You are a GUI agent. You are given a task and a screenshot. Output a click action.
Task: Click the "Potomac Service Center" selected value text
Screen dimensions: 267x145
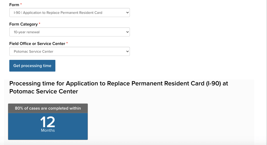34,51
